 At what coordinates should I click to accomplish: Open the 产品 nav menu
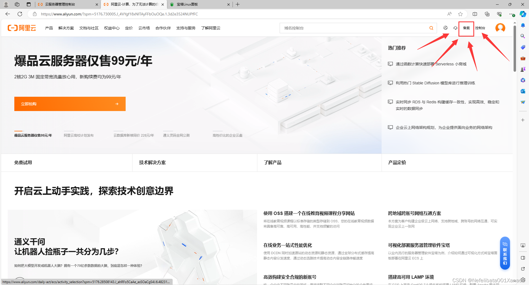coord(49,28)
